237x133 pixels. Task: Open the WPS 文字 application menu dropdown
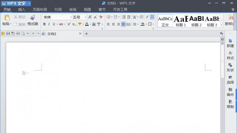pyautogui.click(x=30, y=3)
